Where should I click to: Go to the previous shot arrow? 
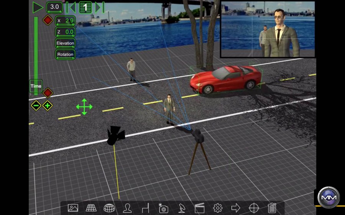pos(71,8)
